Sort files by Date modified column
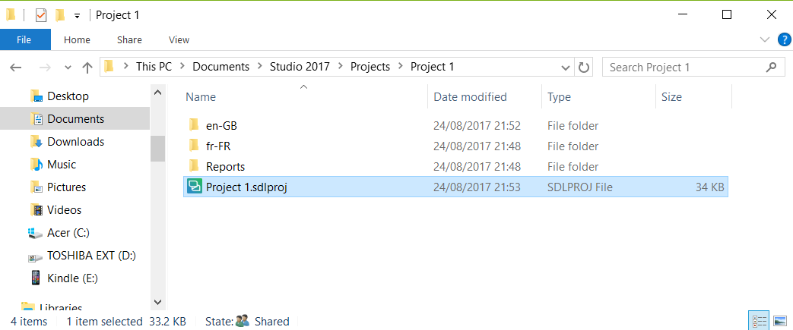This screenshot has height=330, width=793. pyautogui.click(x=470, y=96)
